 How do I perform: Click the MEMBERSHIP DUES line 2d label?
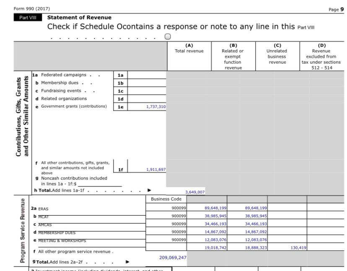[57, 233]
